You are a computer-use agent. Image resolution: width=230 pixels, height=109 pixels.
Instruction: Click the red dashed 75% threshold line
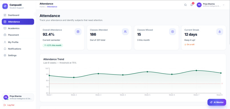(x=135, y=84)
